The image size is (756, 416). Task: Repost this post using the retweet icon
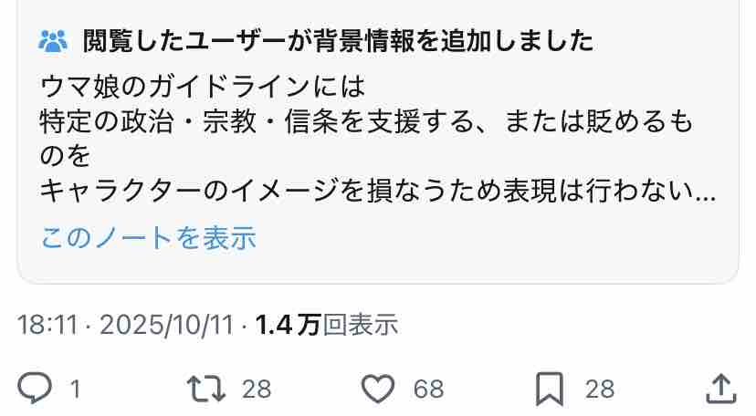pos(205,389)
